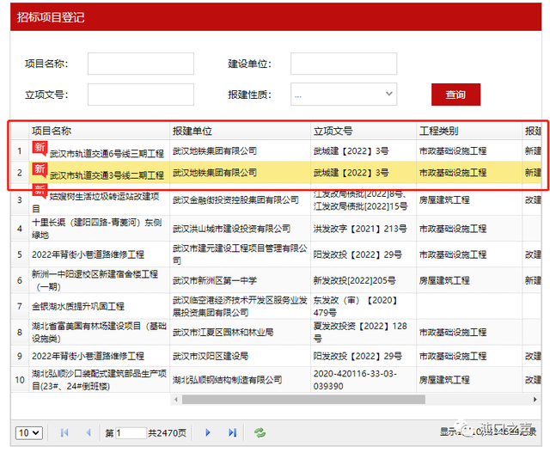Image resolution: width=550 pixels, height=453 pixels.
Task: Click 房屋建筑工程 in row 3
Action: point(444,200)
